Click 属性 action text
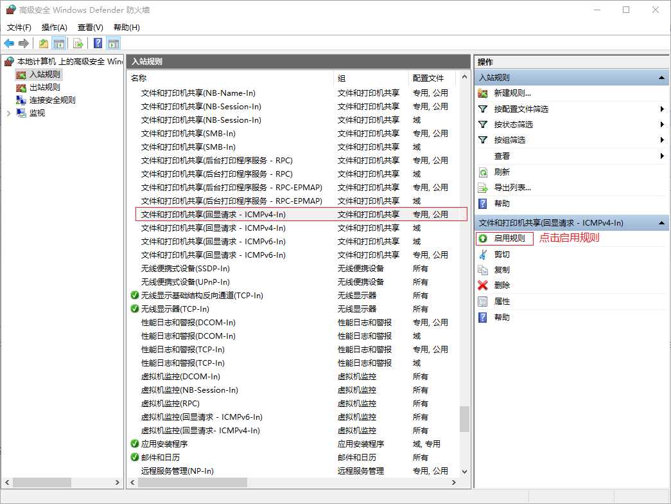This screenshot has height=504, width=671. (502, 301)
